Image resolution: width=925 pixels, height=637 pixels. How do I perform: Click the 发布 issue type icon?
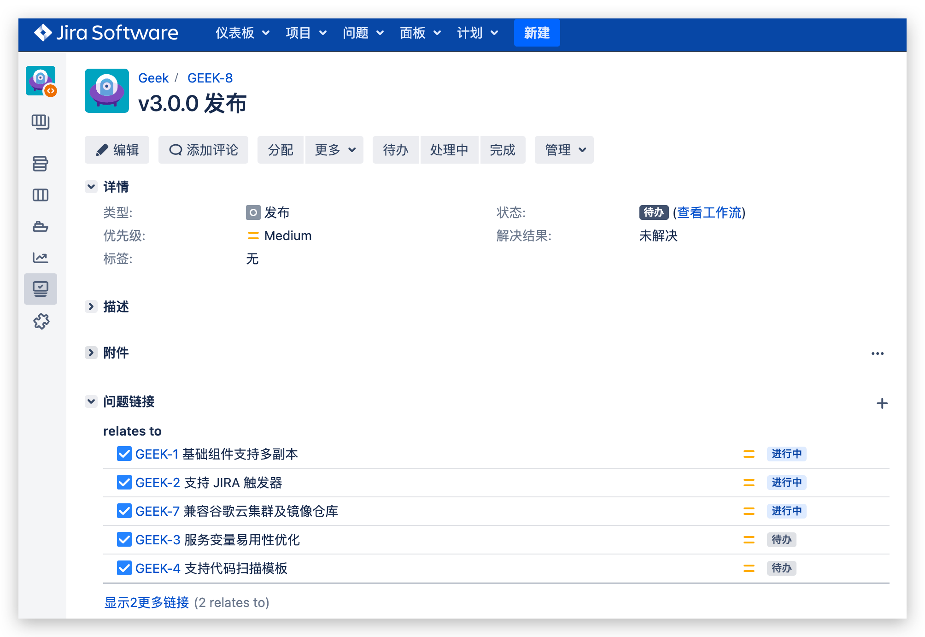pos(253,212)
